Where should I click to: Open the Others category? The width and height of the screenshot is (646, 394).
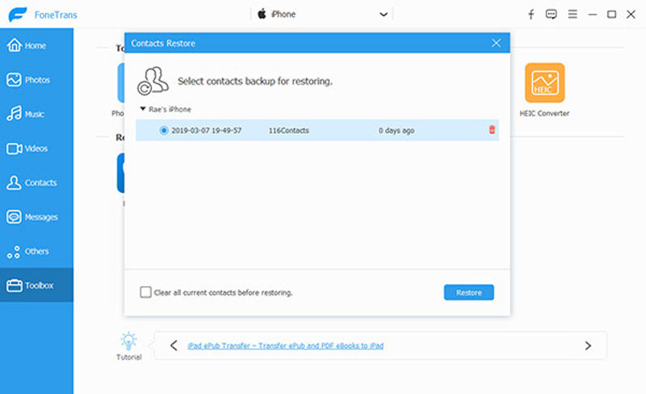tap(36, 251)
